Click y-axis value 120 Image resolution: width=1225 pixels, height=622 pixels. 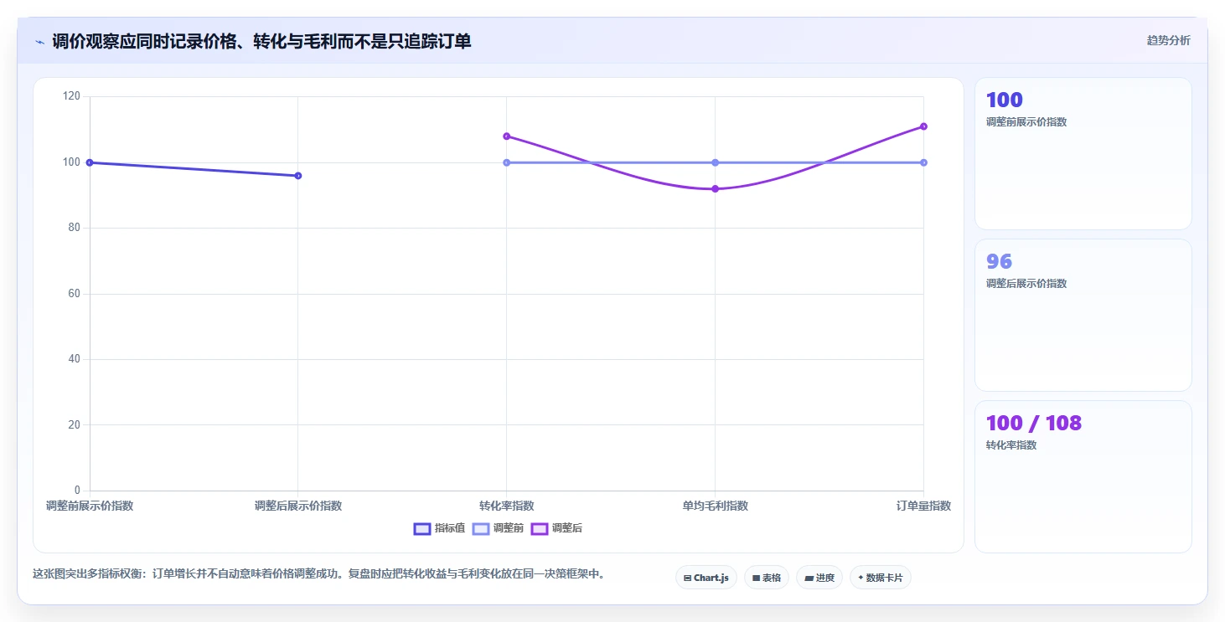click(x=72, y=96)
